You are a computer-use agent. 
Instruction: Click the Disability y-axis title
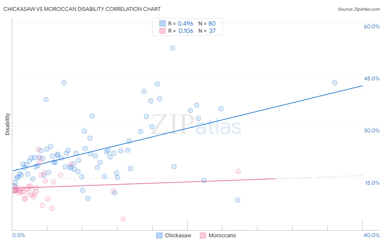point(8,124)
